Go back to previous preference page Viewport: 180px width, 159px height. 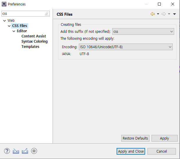click(x=153, y=14)
